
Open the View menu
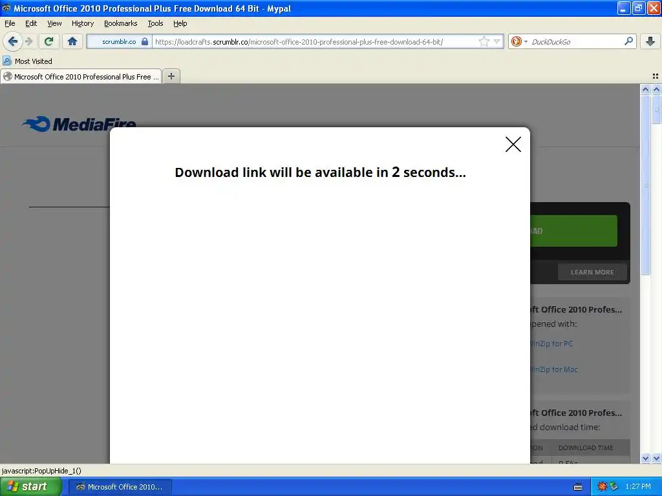[x=54, y=23]
